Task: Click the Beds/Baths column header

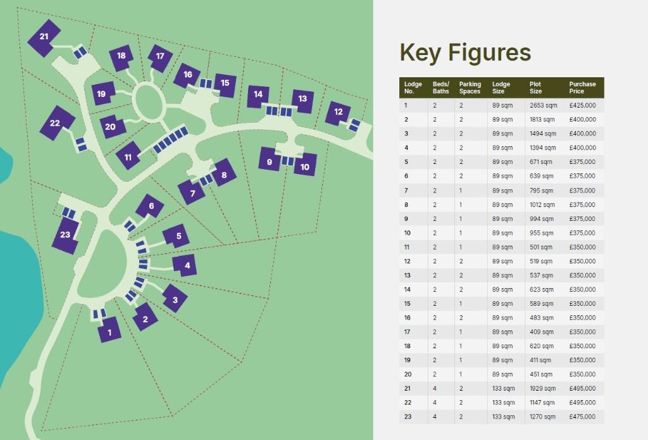Action: tap(440, 87)
